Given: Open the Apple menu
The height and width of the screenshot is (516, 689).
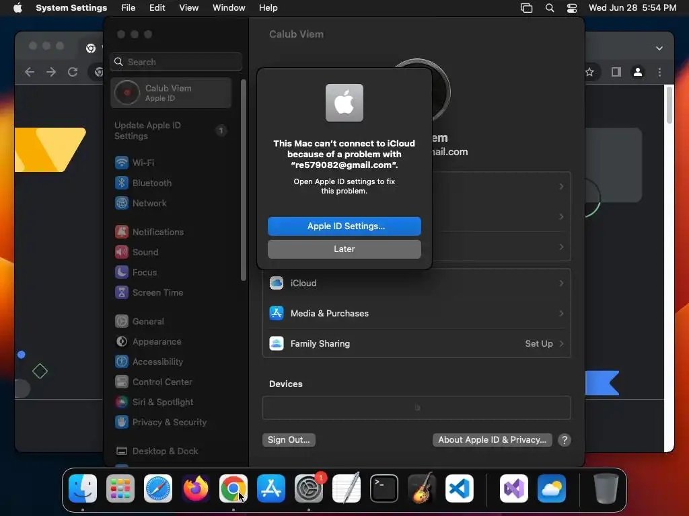Looking at the screenshot, I should (17, 8).
